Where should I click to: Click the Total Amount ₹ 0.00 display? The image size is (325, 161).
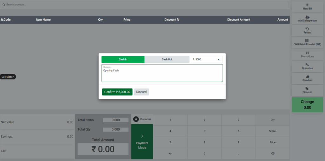103,149
